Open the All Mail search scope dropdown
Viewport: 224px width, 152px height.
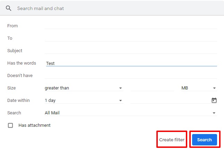point(130,113)
